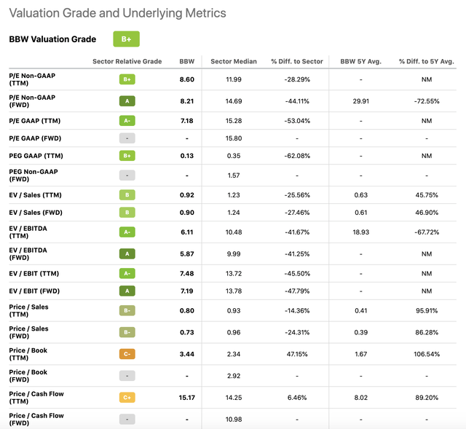Click B grade badge for EV / Sales (FWD)
Image resolution: width=466 pixels, height=429 pixels.
127,213
